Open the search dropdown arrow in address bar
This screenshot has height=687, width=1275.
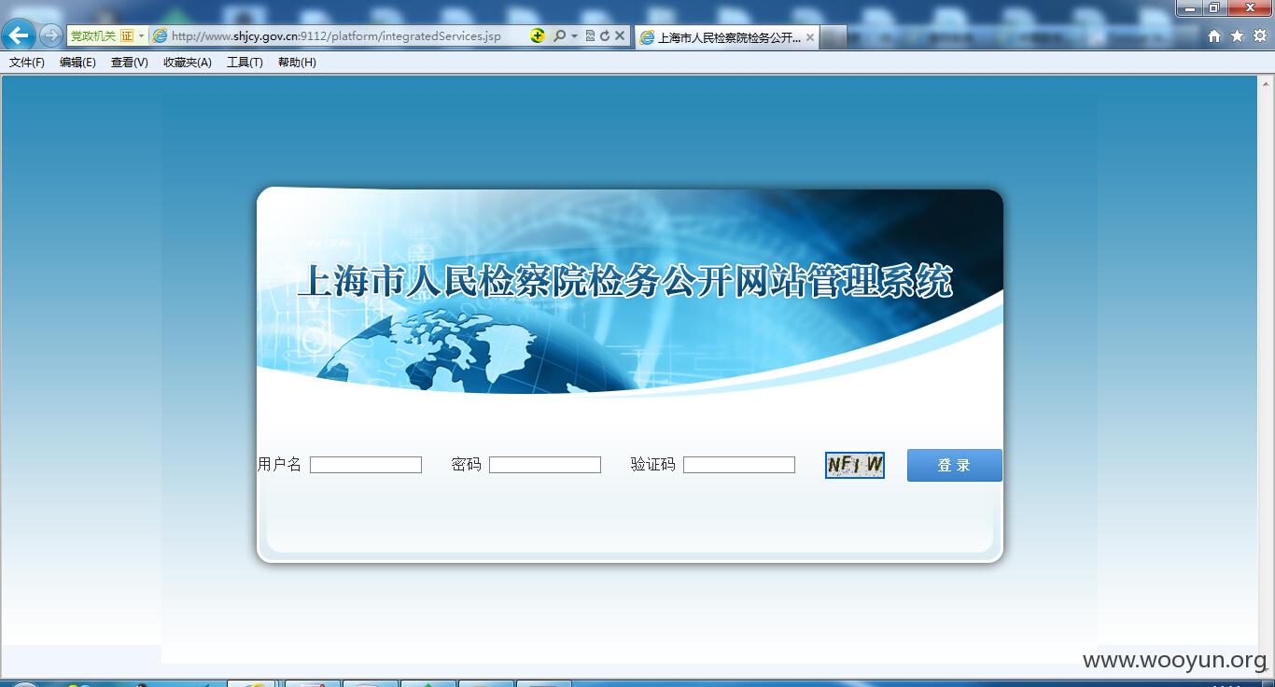coord(574,35)
